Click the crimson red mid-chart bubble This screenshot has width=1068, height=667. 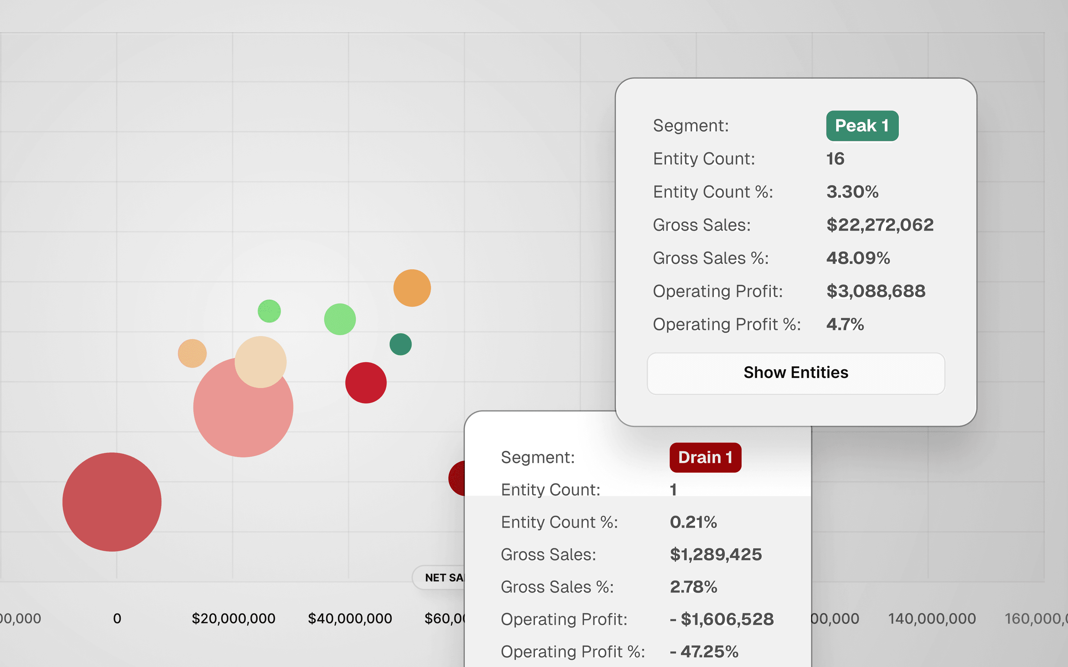365,383
